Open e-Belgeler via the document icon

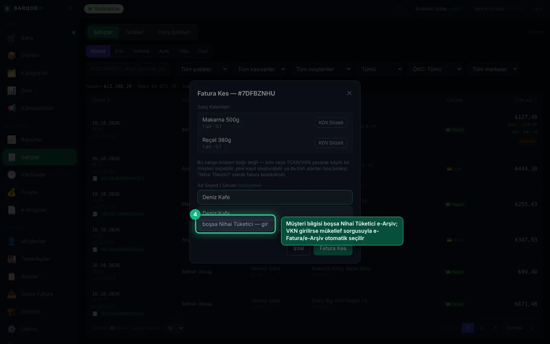[11, 210]
